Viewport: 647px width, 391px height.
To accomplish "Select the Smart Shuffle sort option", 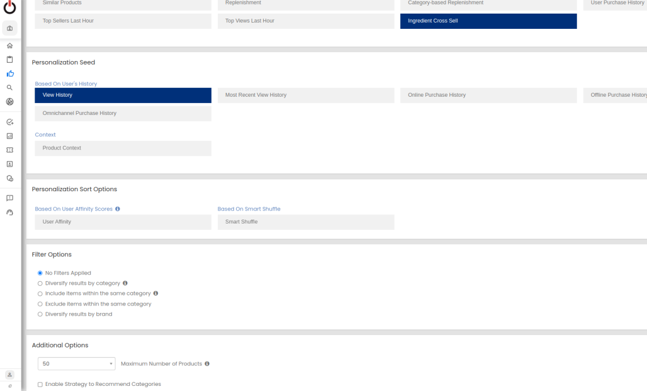I will tap(306, 222).
